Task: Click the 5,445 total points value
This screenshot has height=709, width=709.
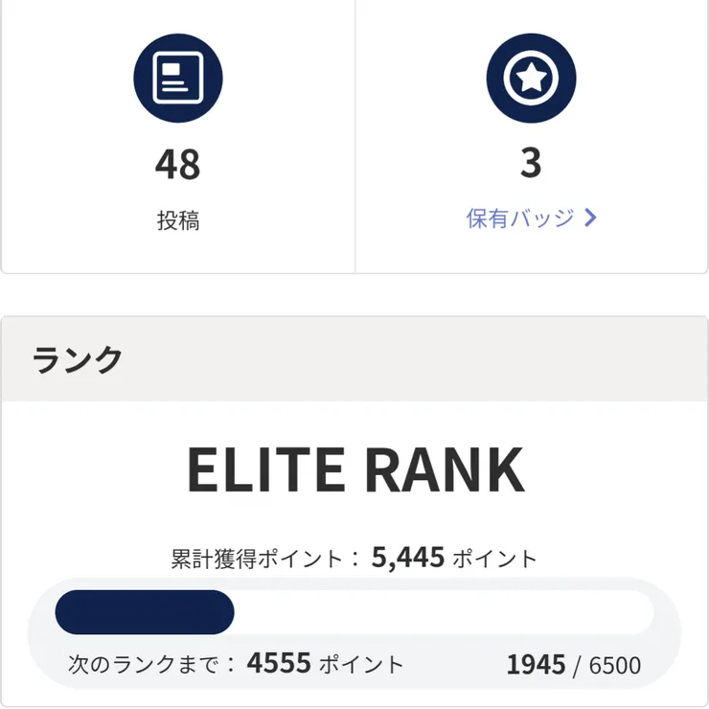Action: pyautogui.click(x=408, y=558)
